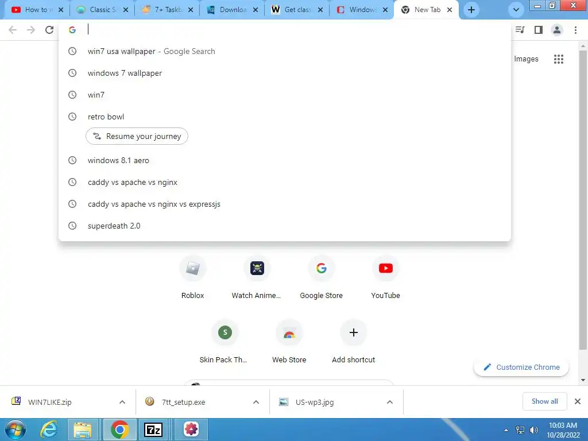The height and width of the screenshot is (441, 588).
Task: Click Customize Chrome button
Action: click(521, 367)
